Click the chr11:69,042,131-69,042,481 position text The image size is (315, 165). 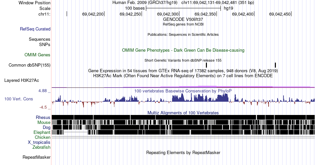(x=218, y=3)
